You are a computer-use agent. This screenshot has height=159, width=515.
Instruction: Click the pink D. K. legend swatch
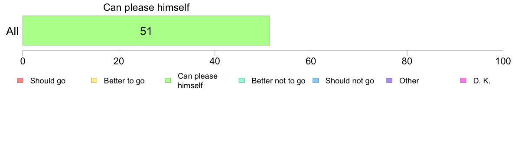463,81
